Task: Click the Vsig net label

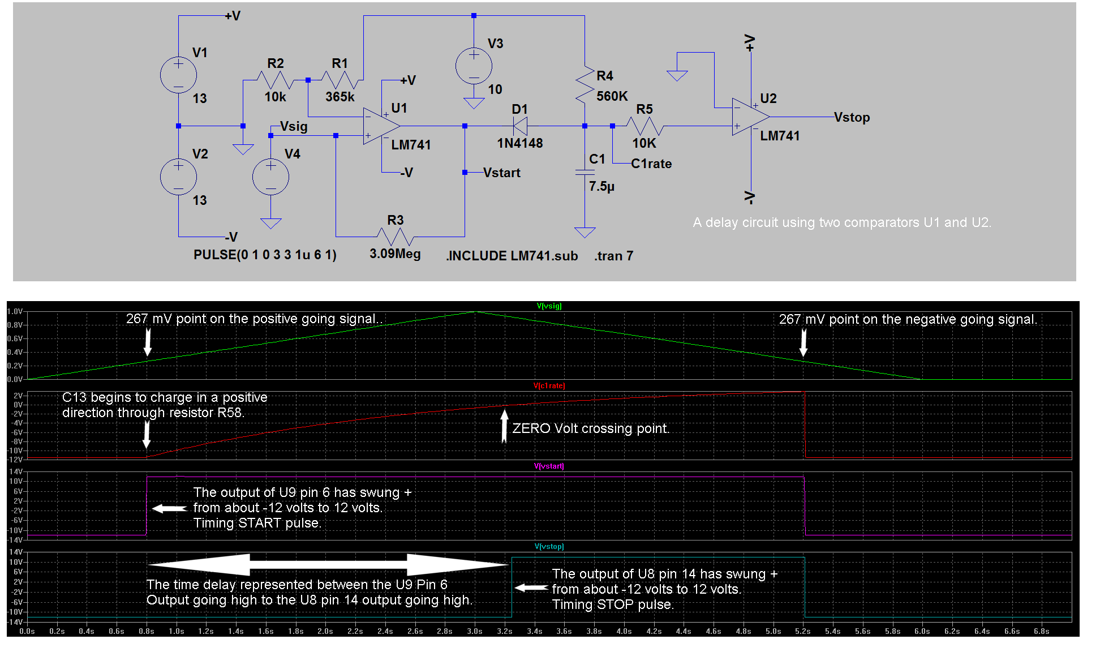Action: [294, 126]
